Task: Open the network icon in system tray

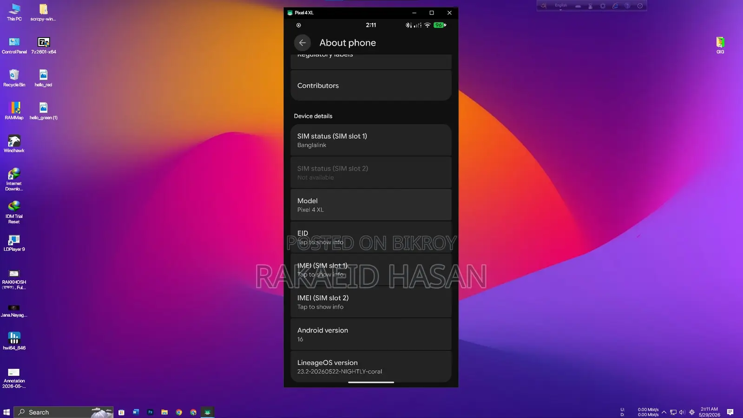Action: [673, 412]
